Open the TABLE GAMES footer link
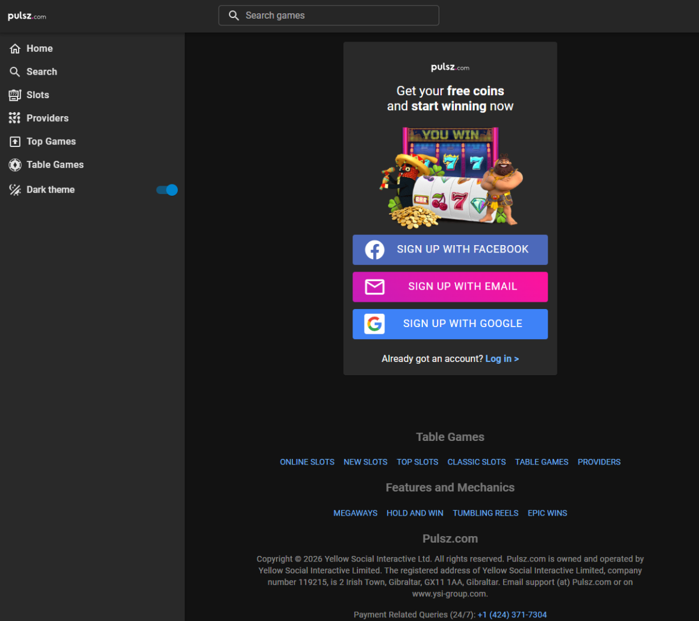 (x=542, y=462)
